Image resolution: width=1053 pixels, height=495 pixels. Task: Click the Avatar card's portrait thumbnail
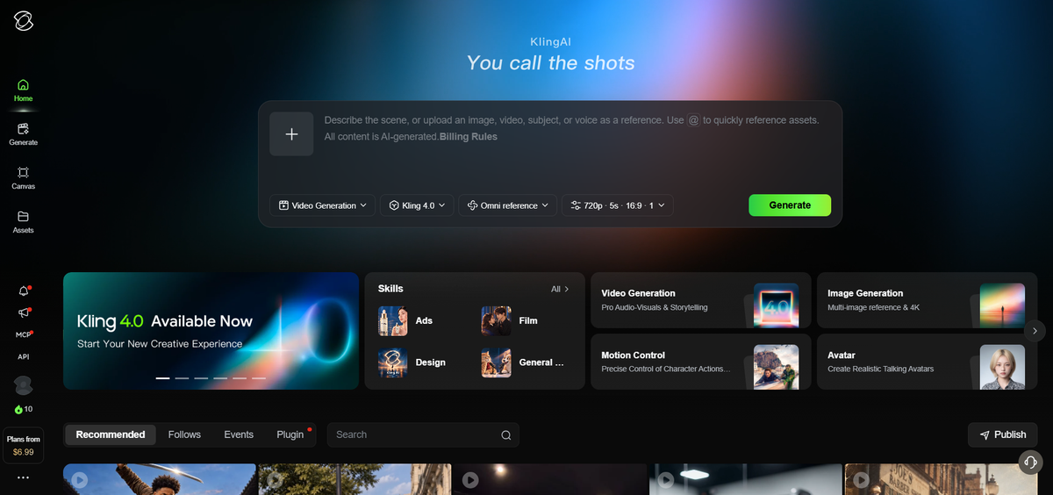[x=1003, y=367]
